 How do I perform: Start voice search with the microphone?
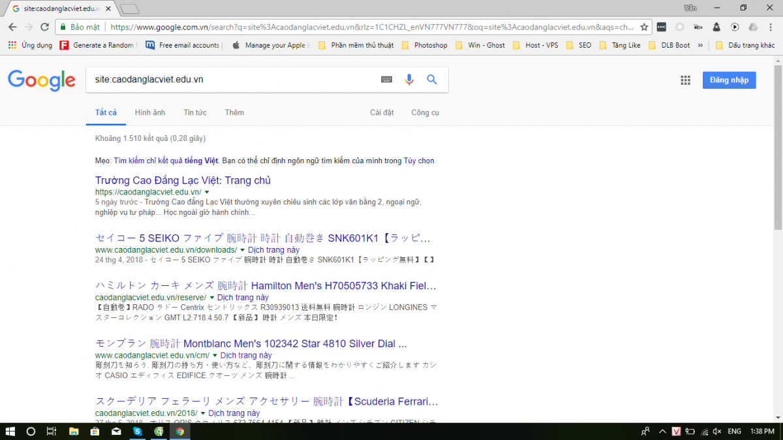(409, 80)
